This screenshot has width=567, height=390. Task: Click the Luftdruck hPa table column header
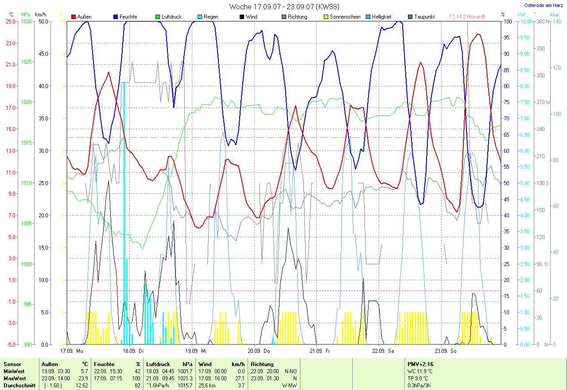(x=169, y=364)
